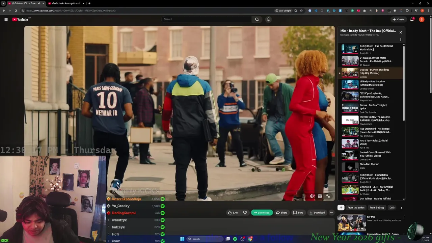The width and height of the screenshot is (432, 243).
Task: Enter full screen on the video player
Action: 328,196
